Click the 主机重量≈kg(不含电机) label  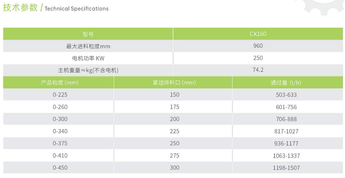tap(88, 70)
